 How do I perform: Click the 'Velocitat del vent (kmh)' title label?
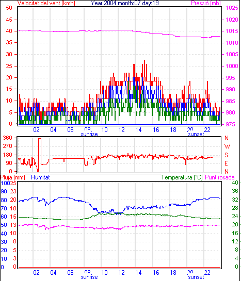(x=46, y=3)
